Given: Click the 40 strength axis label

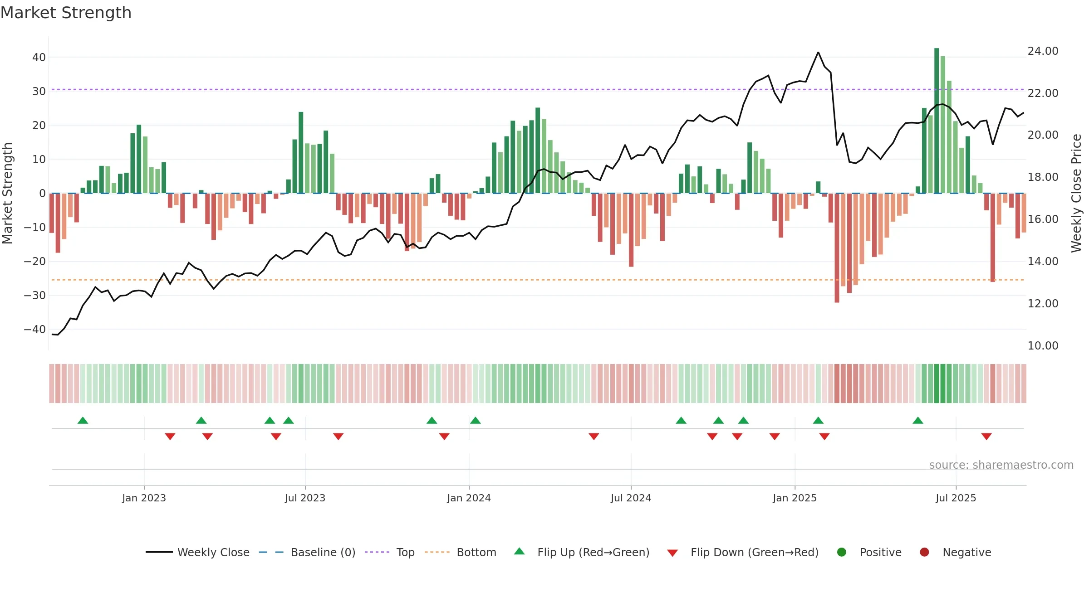Looking at the screenshot, I should click(39, 58).
